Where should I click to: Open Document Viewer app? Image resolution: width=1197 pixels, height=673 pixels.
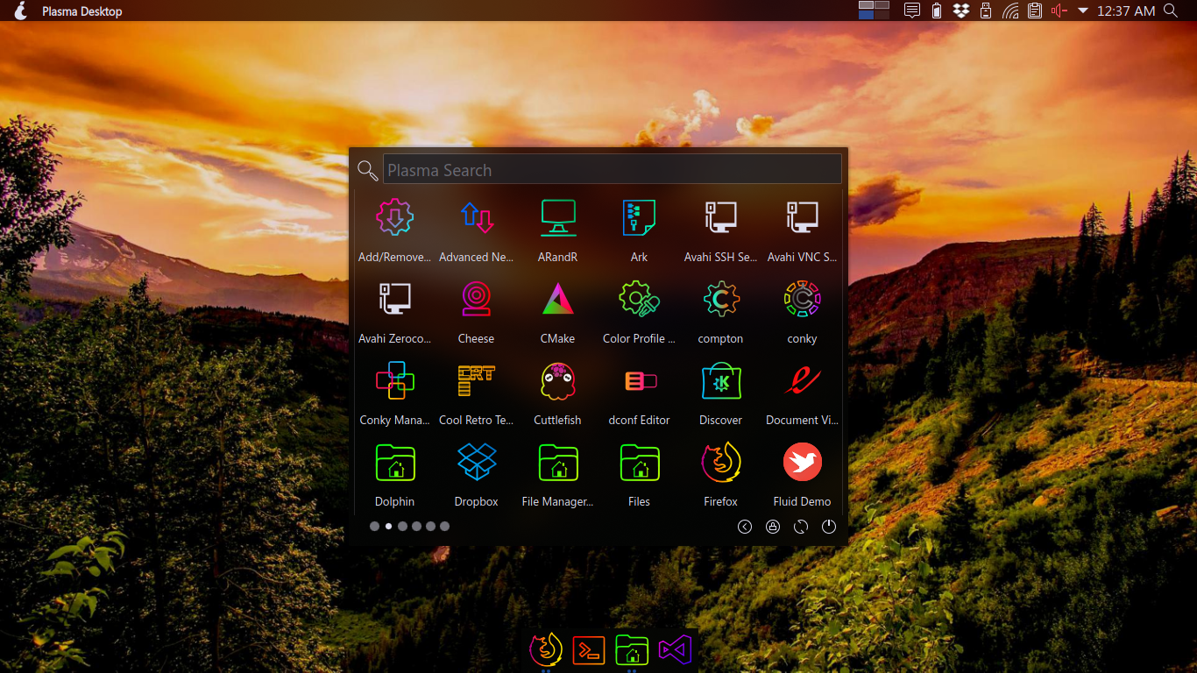803,380
